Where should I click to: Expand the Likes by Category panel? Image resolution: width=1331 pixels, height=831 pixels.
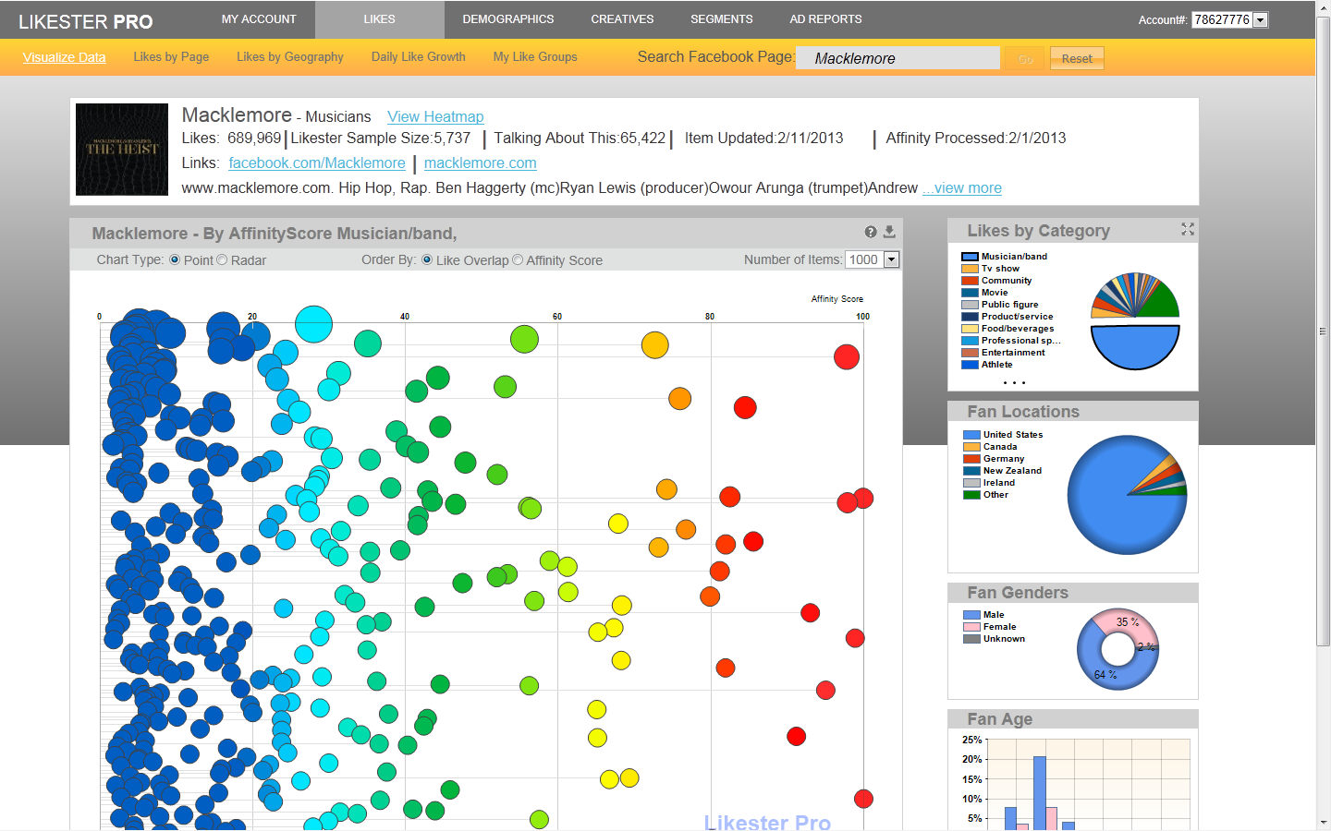click(1188, 229)
